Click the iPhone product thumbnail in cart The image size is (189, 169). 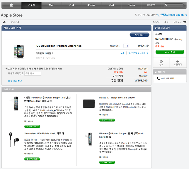19,51
